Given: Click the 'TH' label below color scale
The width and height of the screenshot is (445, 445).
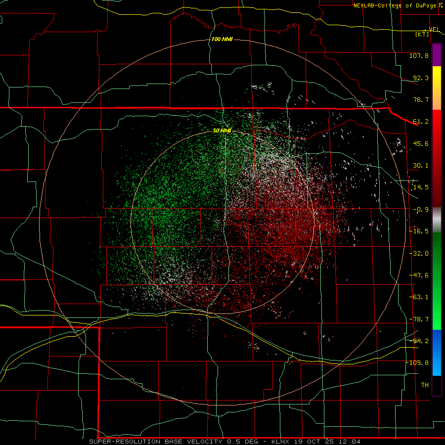Looking at the screenshot, I should 425,385.
